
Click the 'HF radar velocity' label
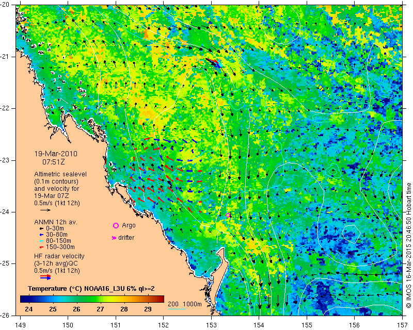(x=59, y=256)
